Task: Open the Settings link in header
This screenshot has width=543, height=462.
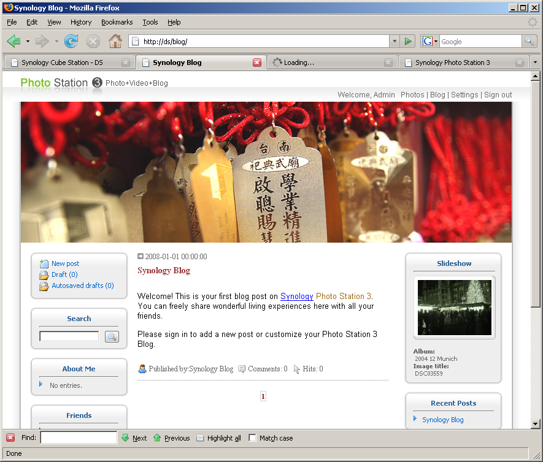Action: pyautogui.click(x=464, y=95)
